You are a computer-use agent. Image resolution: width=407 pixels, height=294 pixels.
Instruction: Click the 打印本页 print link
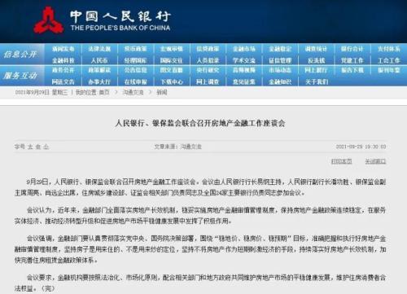(x=341, y=161)
